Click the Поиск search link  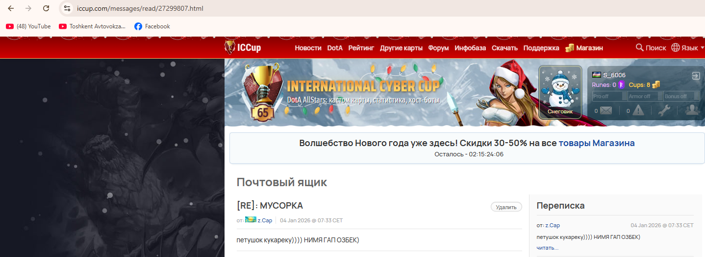pyautogui.click(x=656, y=48)
